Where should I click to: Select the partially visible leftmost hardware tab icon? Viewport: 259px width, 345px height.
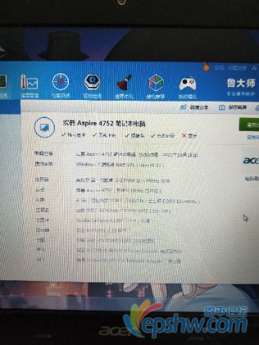click(x=3, y=82)
